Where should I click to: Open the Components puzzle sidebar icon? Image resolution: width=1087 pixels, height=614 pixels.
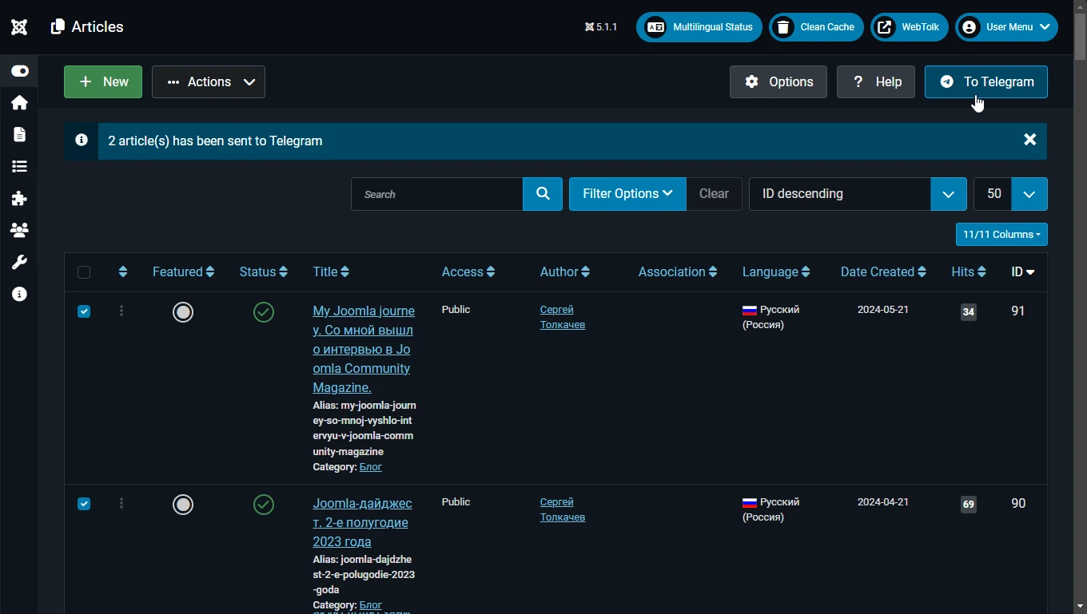coord(19,199)
